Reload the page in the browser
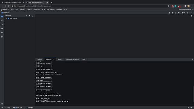 click(x=9, y=6)
